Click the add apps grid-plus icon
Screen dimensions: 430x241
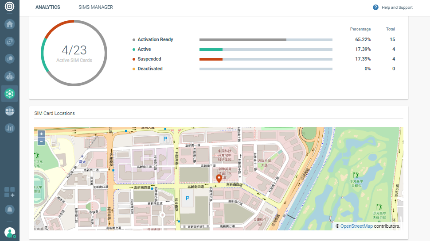(x=9, y=192)
